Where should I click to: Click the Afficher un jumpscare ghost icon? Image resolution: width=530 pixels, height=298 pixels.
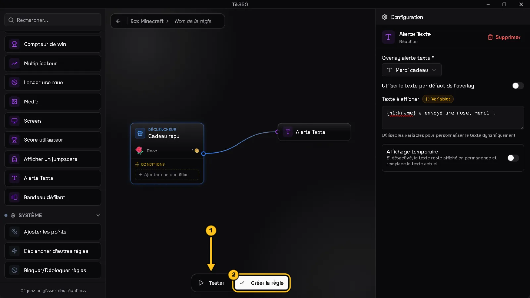click(x=14, y=159)
